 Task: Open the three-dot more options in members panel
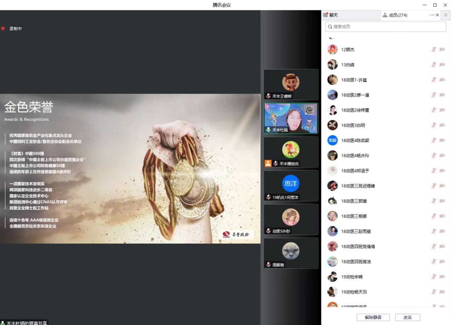[432, 15]
